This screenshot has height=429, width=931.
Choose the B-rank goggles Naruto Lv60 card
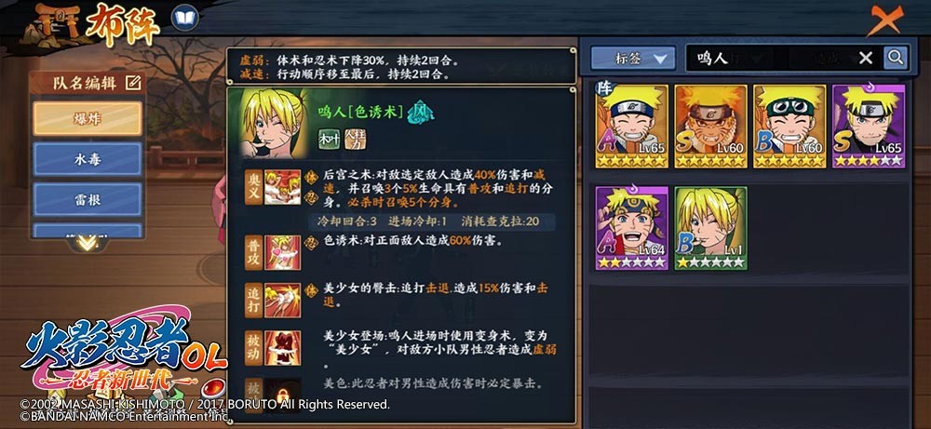pos(789,127)
